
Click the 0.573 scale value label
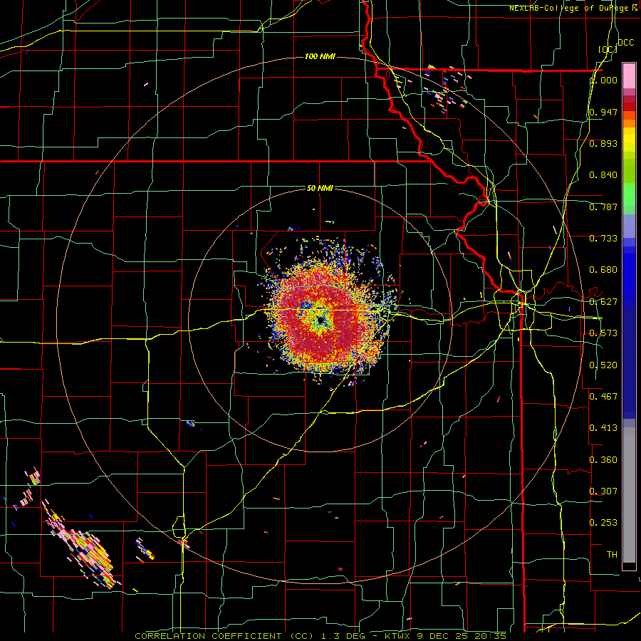click(x=603, y=333)
